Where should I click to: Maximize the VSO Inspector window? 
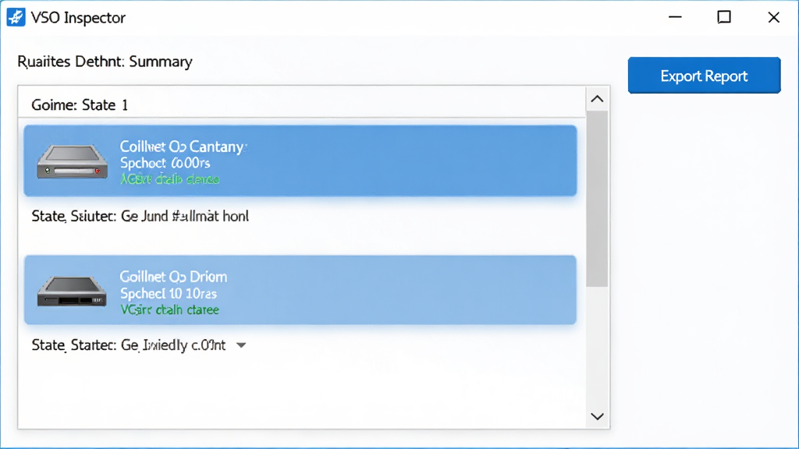pyautogui.click(x=724, y=17)
